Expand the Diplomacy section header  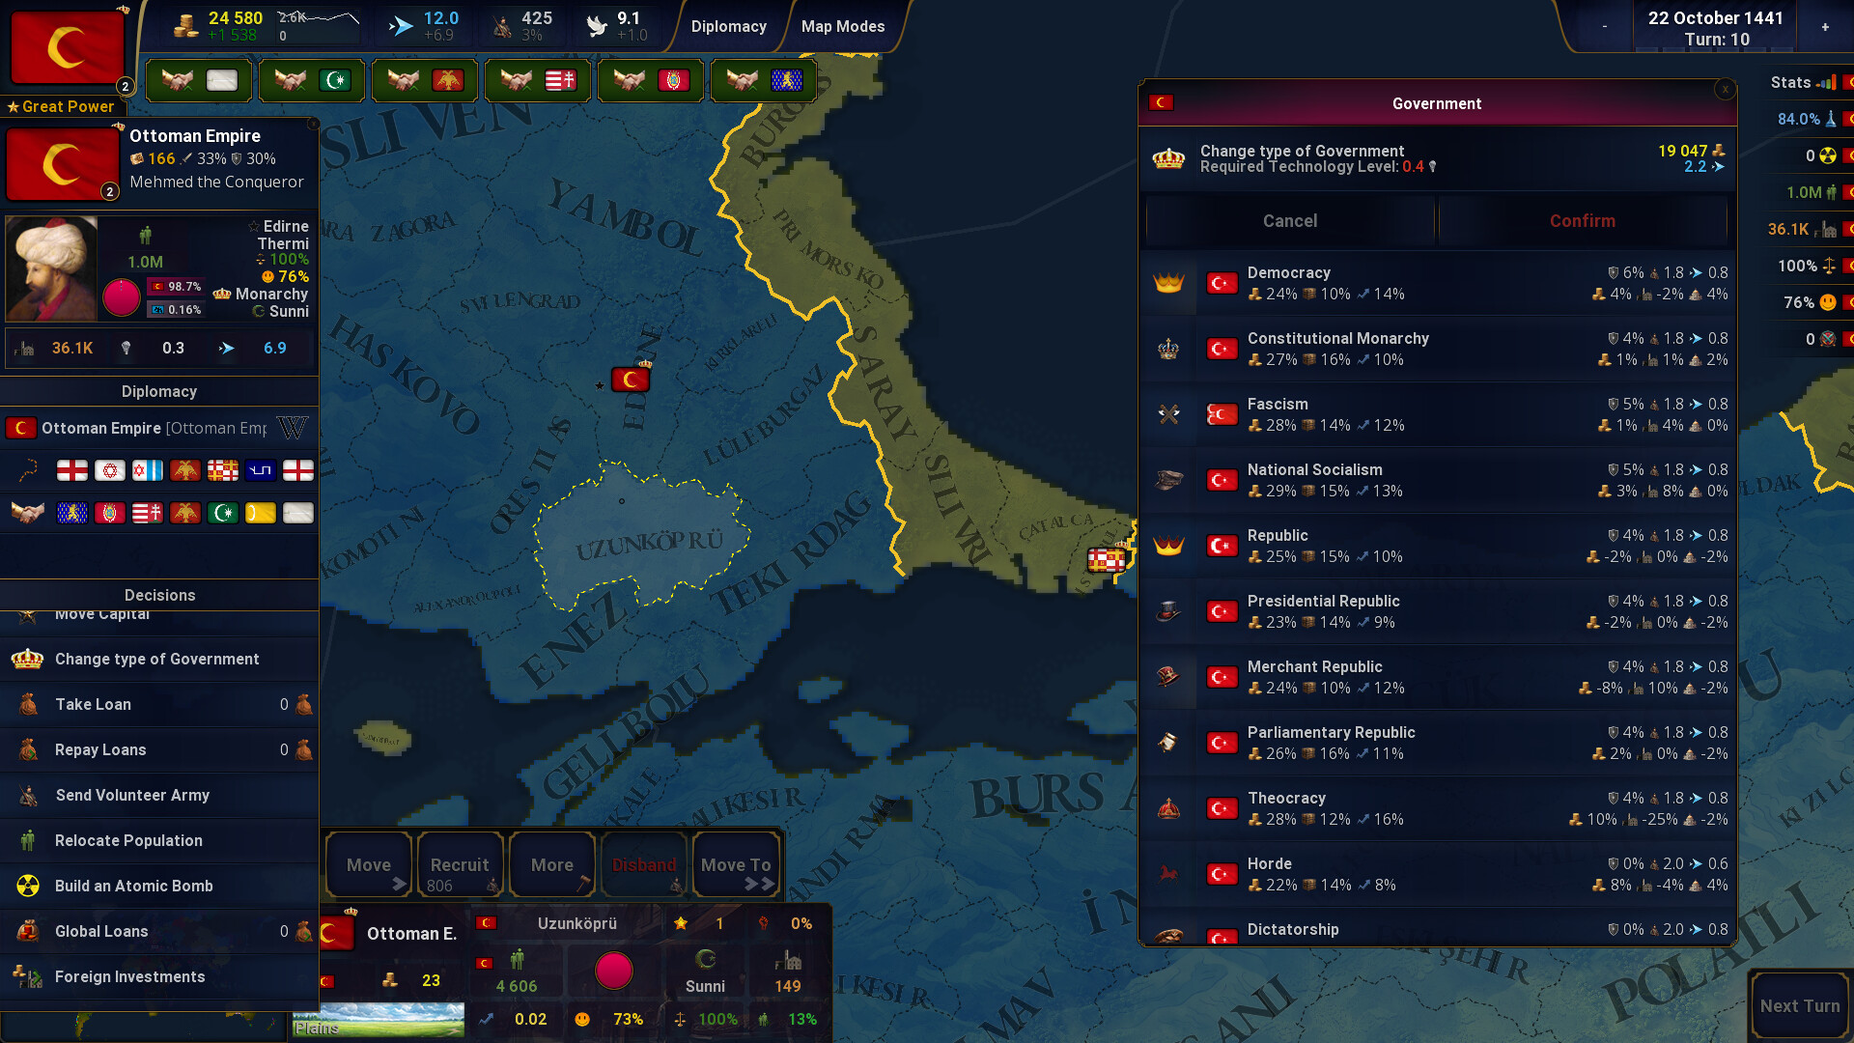click(x=159, y=391)
